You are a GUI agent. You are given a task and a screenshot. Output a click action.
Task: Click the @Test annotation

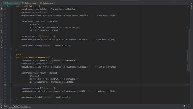click(19, 54)
